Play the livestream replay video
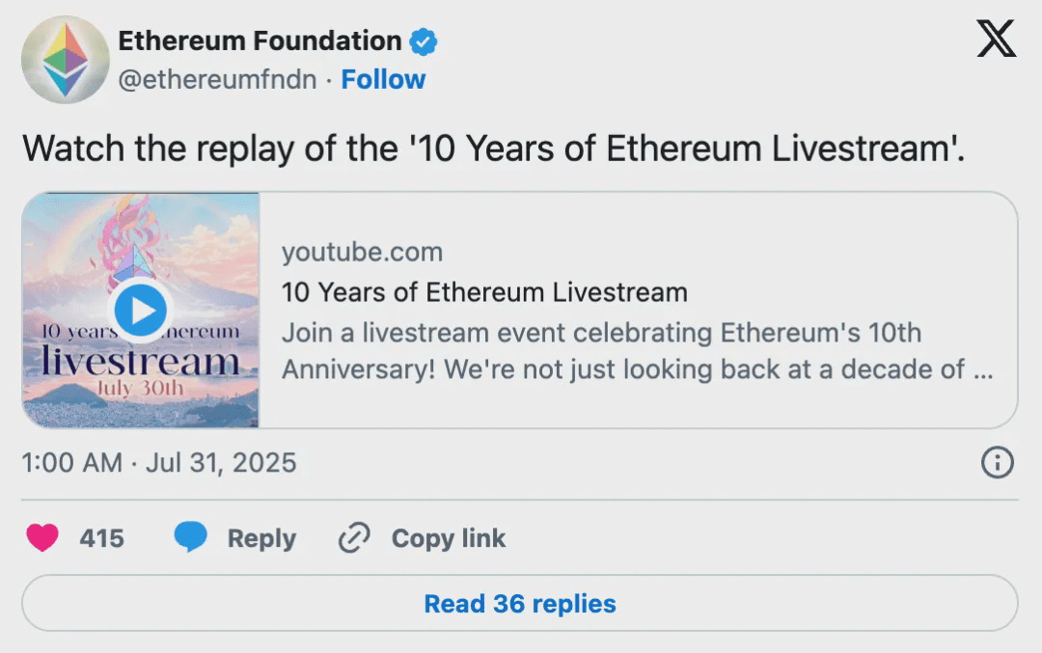Image resolution: width=1042 pixels, height=653 pixels. 141,311
